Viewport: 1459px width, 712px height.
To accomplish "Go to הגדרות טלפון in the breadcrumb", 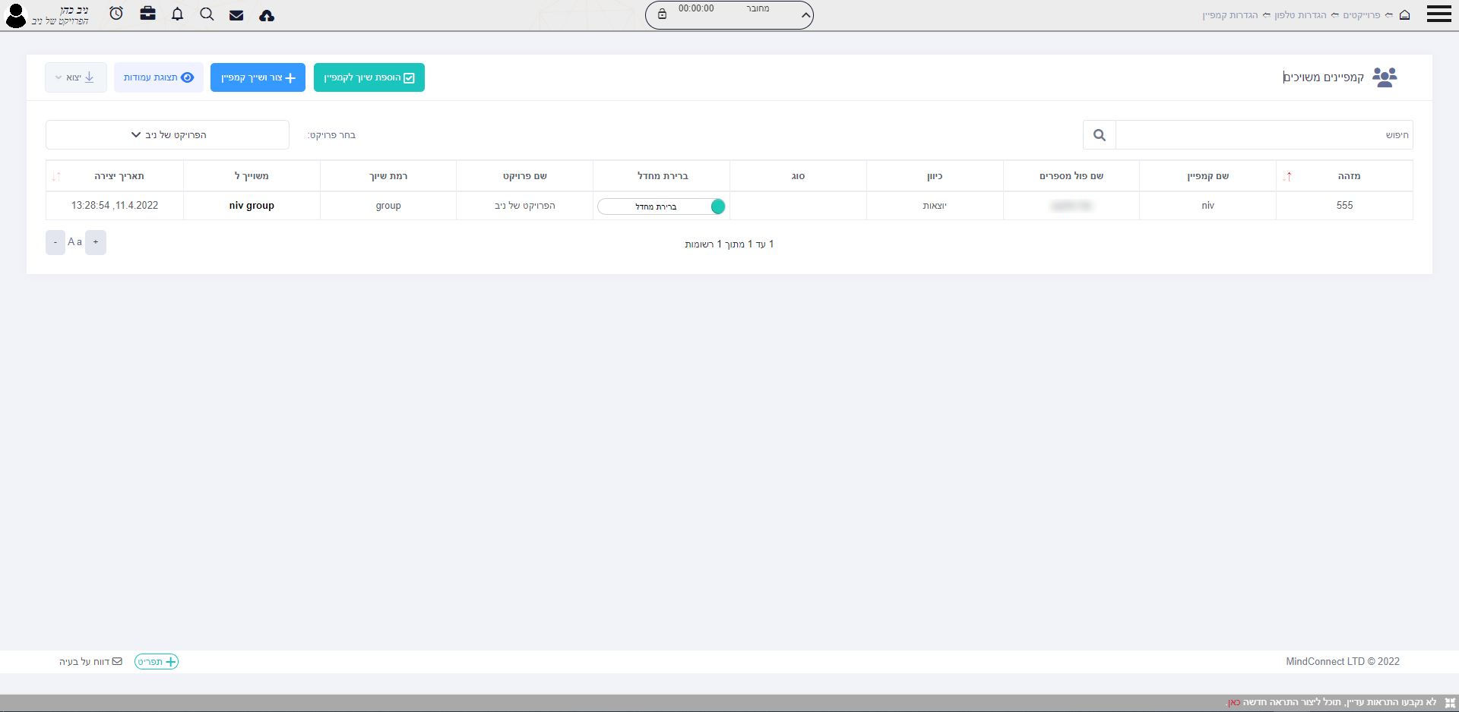I will point(1300,15).
